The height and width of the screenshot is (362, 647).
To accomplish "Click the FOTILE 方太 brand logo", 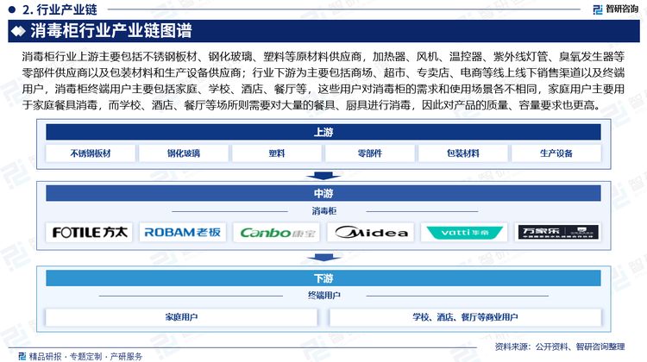I will click(90, 233).
